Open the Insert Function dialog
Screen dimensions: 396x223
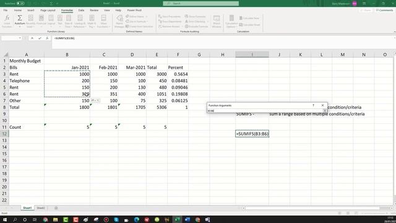pyautogui.click(x=7, y=21)
